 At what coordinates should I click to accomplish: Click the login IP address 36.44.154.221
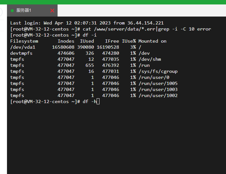pyautogui.click(x=146, y=23)
